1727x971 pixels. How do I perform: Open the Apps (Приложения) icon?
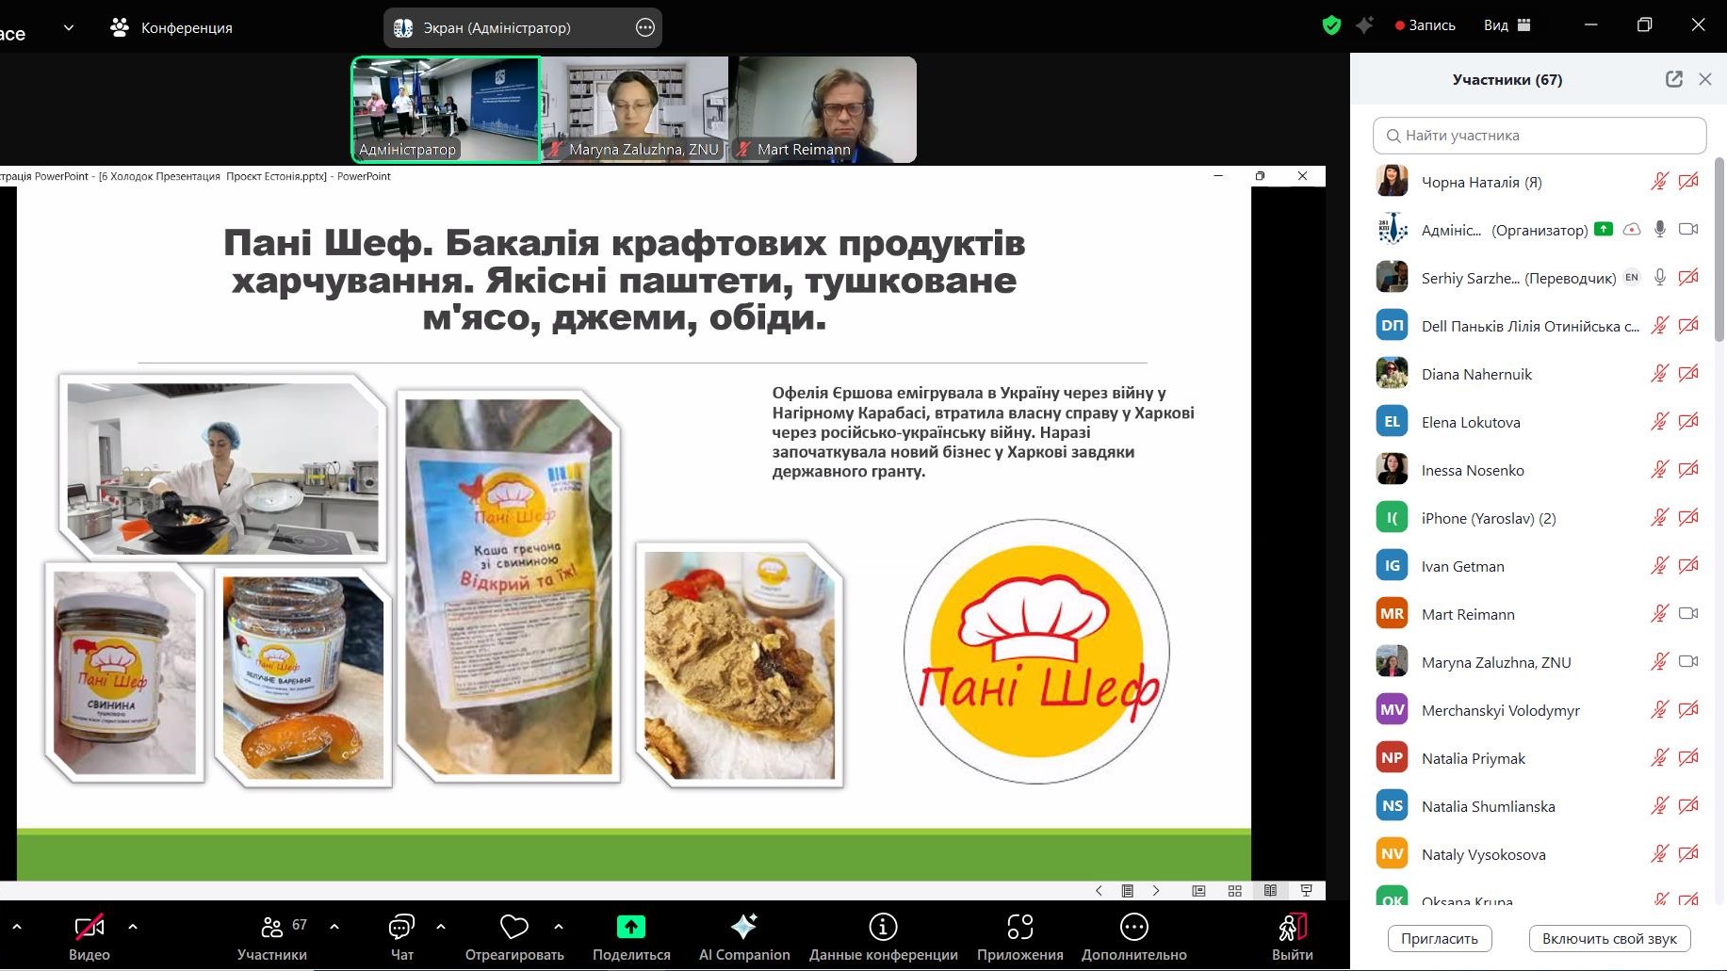point(1019,928)
